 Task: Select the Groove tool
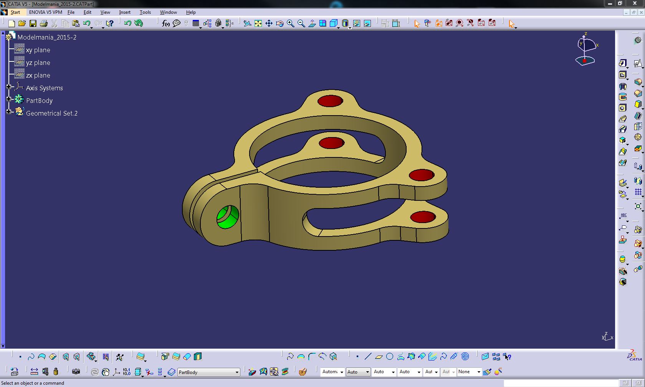click(623, 97)
